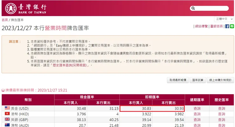Viewport: 235px width, 127px height.
Task: Click the 匯率試算 button
Action: 198,80
